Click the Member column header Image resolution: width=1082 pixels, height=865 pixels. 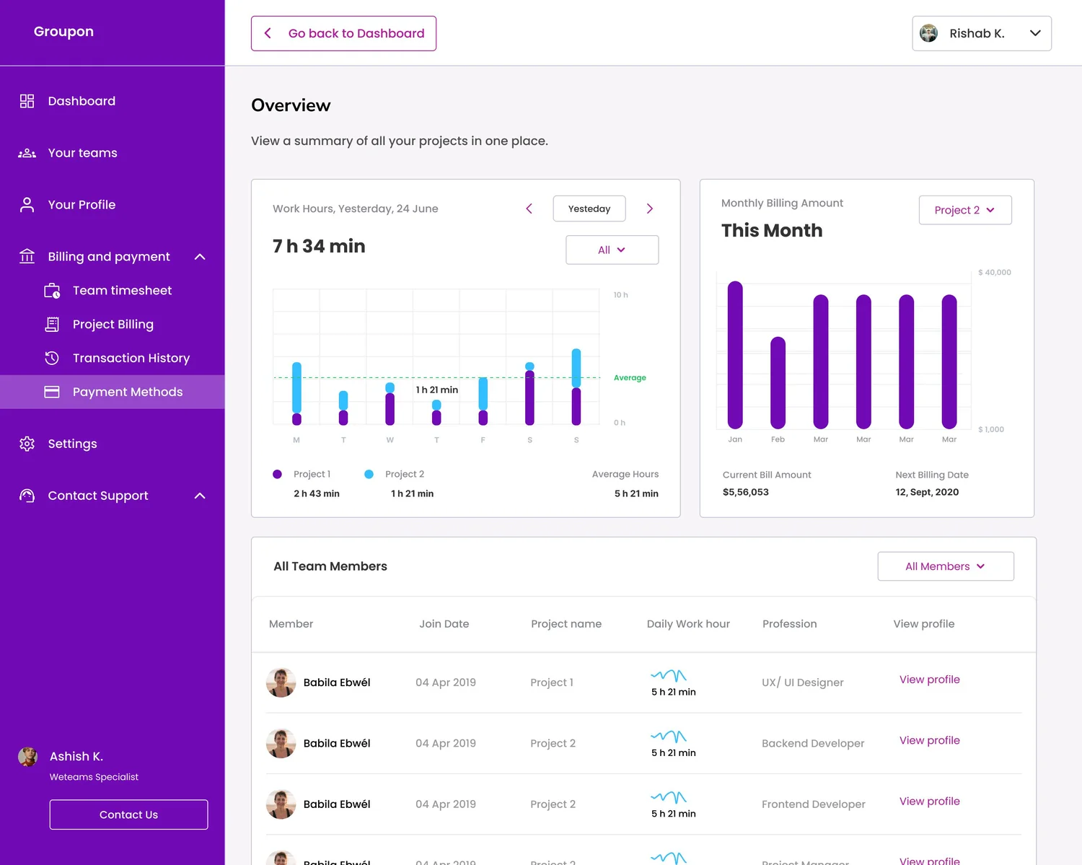(291, 624)
